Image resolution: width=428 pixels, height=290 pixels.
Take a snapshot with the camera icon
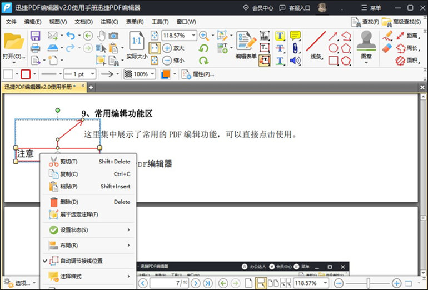point(113,36)
